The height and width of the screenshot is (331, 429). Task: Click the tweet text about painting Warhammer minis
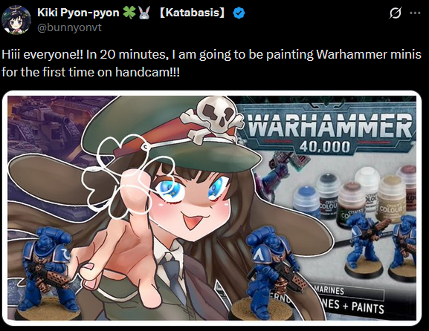click(211, 63)
